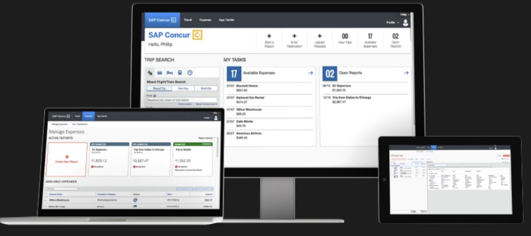This screenshot has width=531, height=236.
Task: Click the Start a Report plus icon
Action: [x=269, y=36]
